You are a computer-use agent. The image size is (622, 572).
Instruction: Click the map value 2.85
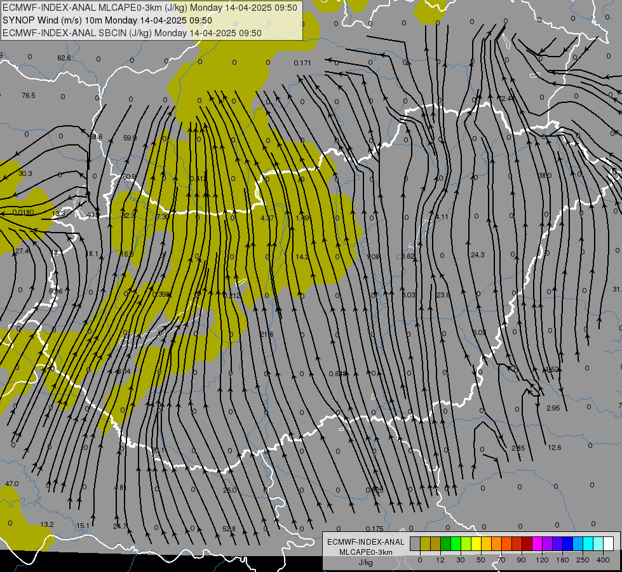coord(518,448)
